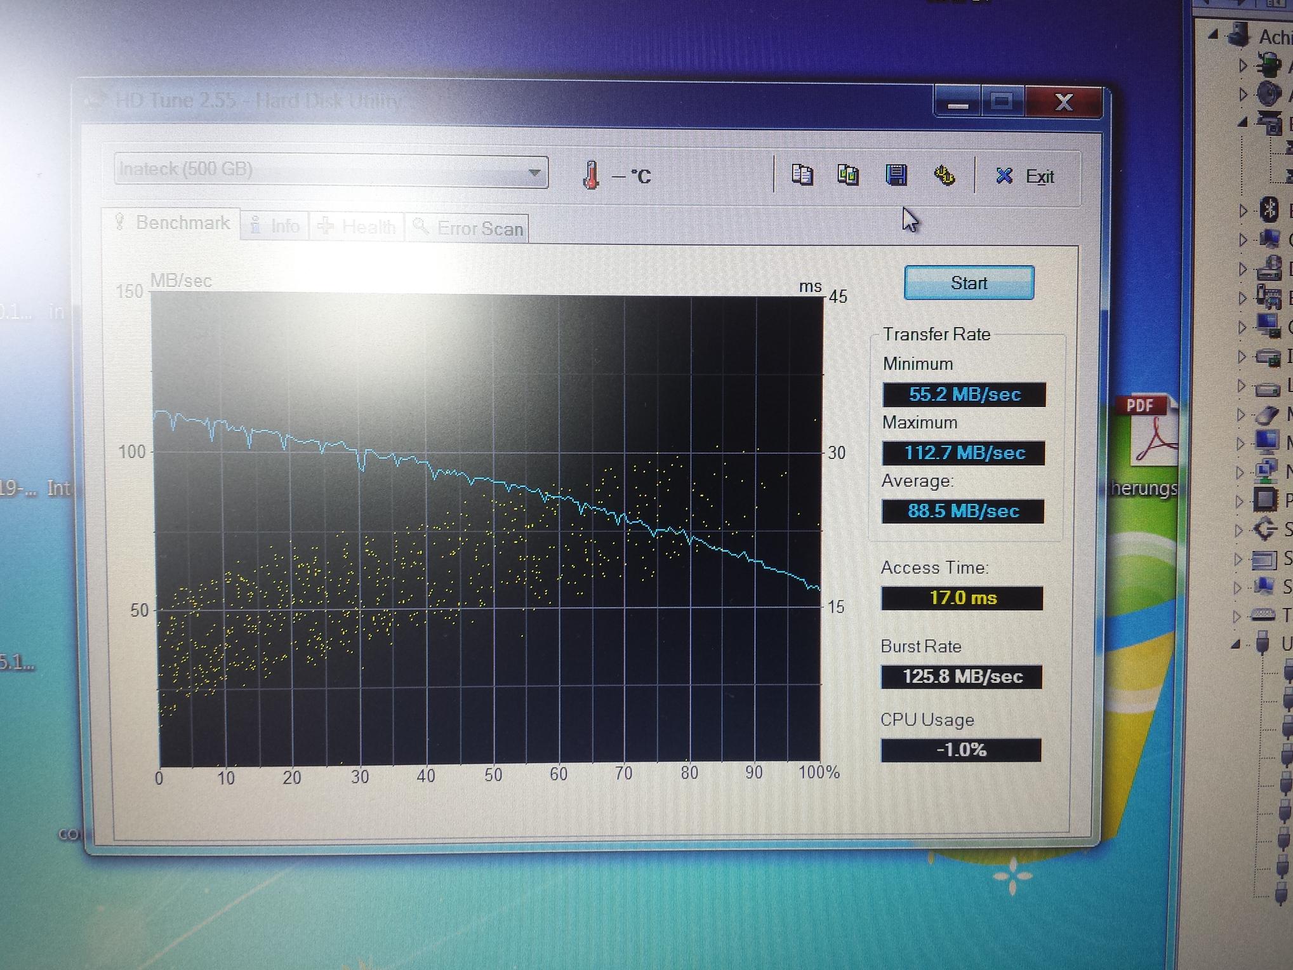Click the copy info to clipboard icon
Image resolution: width=1293 pixels, height=970 pixels.
coord(802,175)
